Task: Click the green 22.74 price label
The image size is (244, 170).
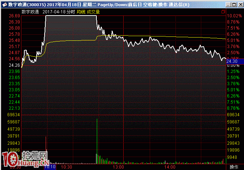Action: click(x=14, y=96)
